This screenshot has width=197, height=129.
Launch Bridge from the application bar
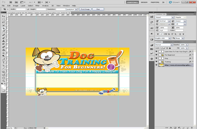(x=11, y=2)
